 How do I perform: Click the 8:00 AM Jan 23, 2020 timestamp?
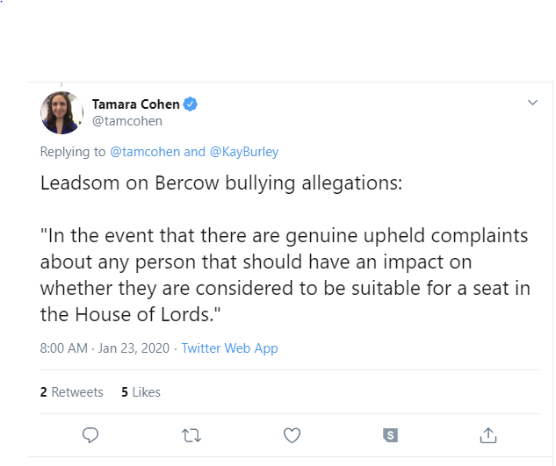[x=105, y=348]
